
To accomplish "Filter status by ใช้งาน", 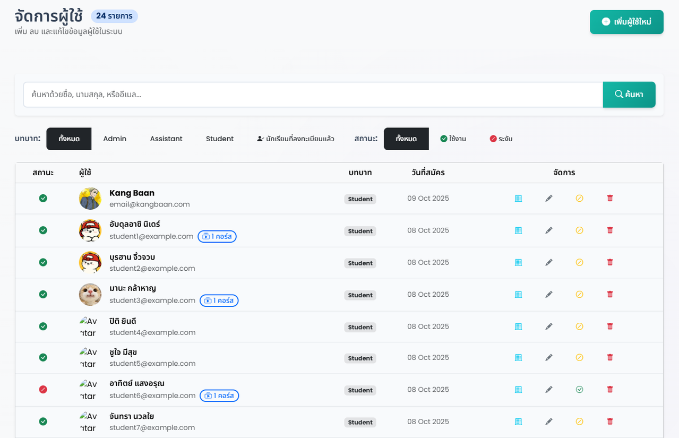I will [x=453, y=139].
